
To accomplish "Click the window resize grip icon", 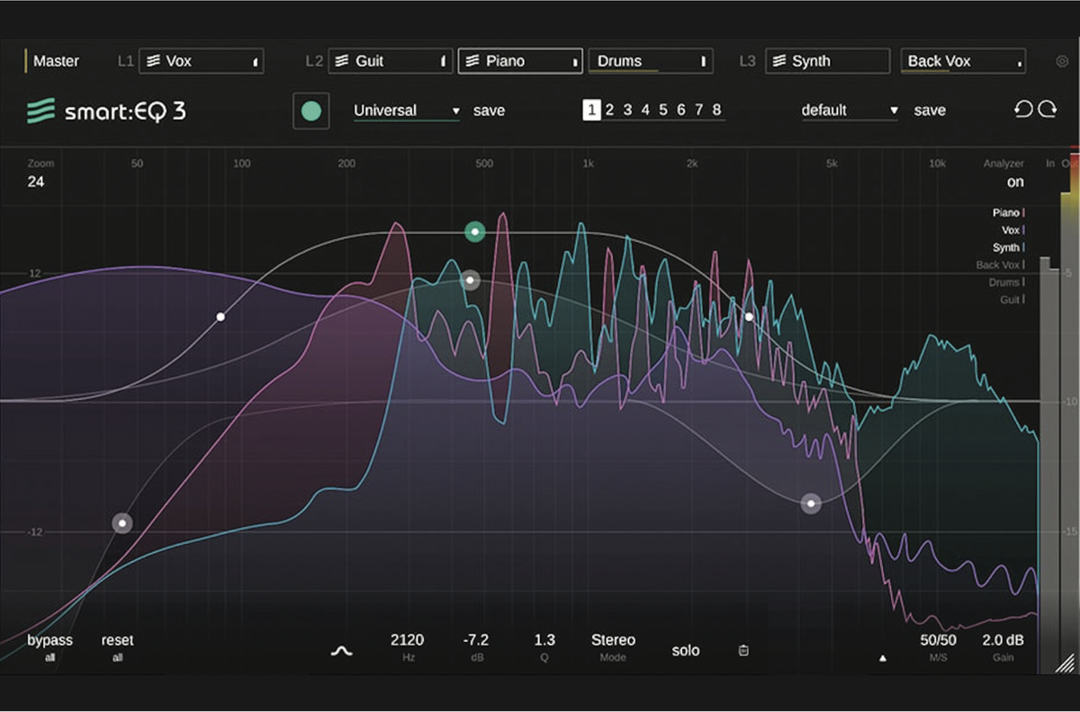I will coord(1066,663).
